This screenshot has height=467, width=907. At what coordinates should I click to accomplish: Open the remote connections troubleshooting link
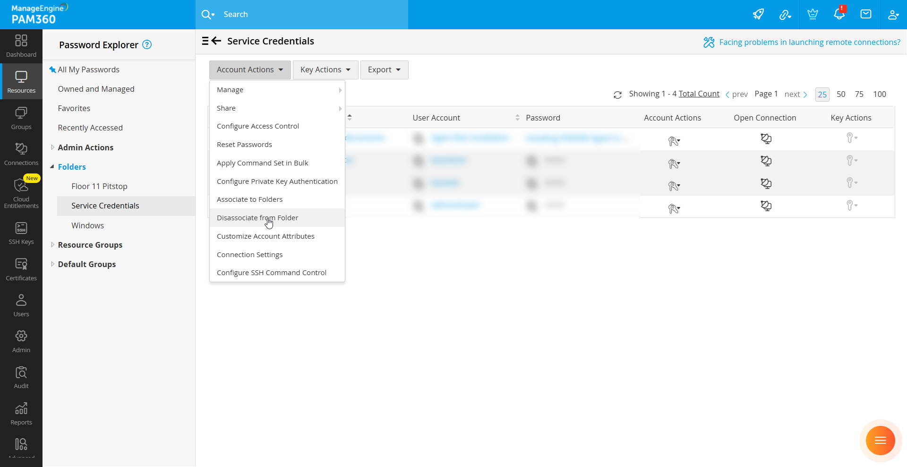click(x=809, y=42)
